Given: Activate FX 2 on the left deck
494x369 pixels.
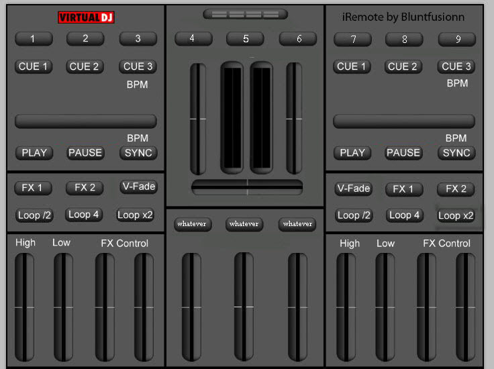Looking at the screenshot, I should (85, 188).
